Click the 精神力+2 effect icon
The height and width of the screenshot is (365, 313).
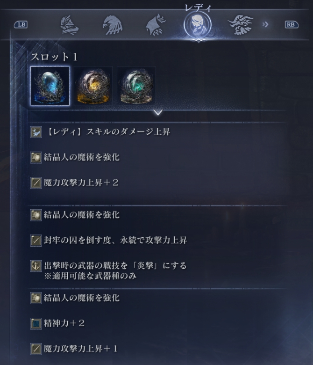(x=36, y=323)
